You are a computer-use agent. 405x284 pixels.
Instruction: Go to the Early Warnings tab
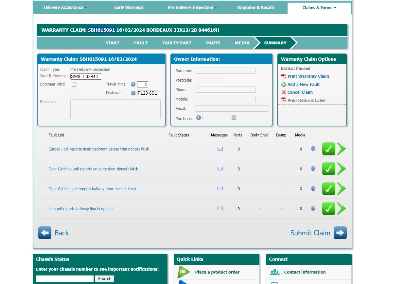coord(129,8)
